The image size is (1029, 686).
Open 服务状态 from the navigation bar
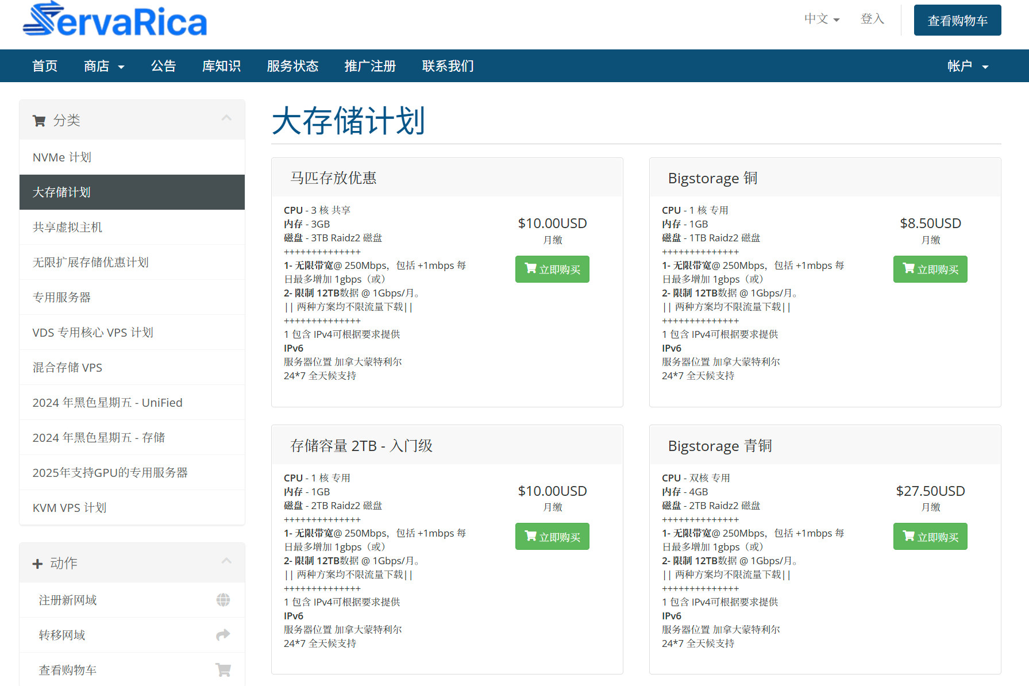292,66
